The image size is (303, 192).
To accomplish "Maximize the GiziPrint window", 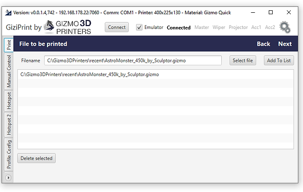I will click(271, 12).
